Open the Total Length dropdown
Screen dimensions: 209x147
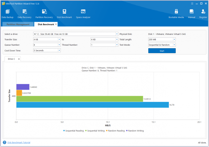tap(174, 39)
